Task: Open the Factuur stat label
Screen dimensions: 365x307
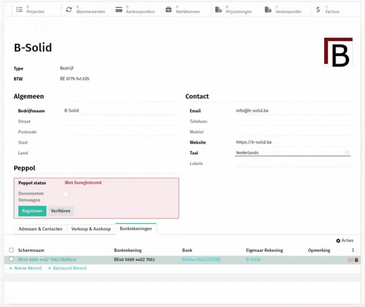Action: click(332, 12)
